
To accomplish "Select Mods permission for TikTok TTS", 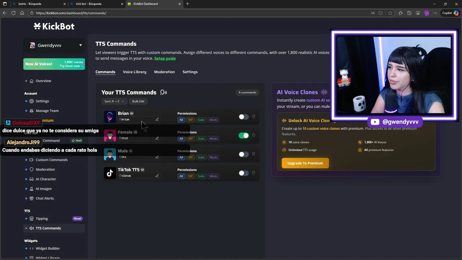I will pos(214,176).
